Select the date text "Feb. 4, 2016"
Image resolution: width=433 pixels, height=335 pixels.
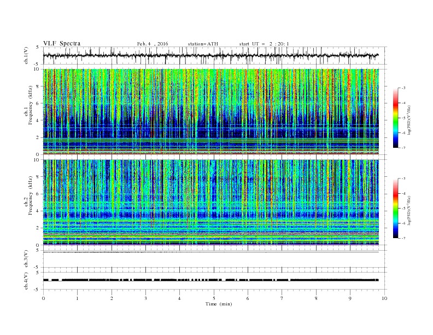coord(153,44)
